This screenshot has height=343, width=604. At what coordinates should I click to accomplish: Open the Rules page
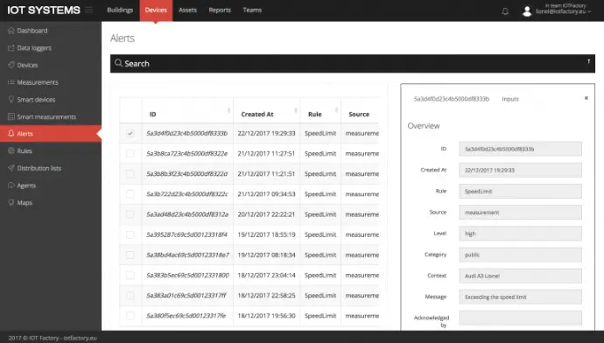coord(25,150)
